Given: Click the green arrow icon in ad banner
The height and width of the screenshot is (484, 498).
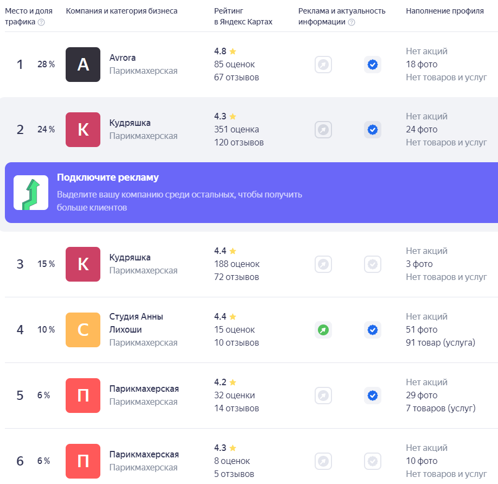Looking at the screenshot, I should (31, 193).
